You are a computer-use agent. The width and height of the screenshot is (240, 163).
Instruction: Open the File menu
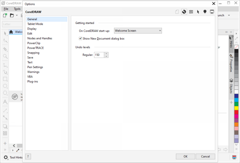tap(6, 9)
